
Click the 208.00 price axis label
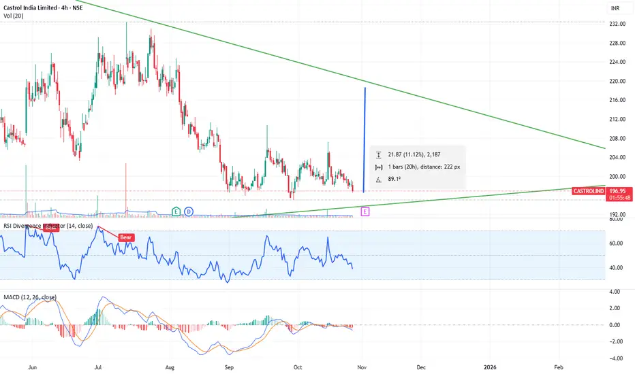coord(617,138)
